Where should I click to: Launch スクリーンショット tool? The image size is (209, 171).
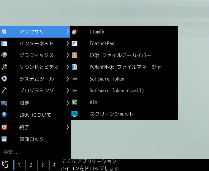click(124, 114)
